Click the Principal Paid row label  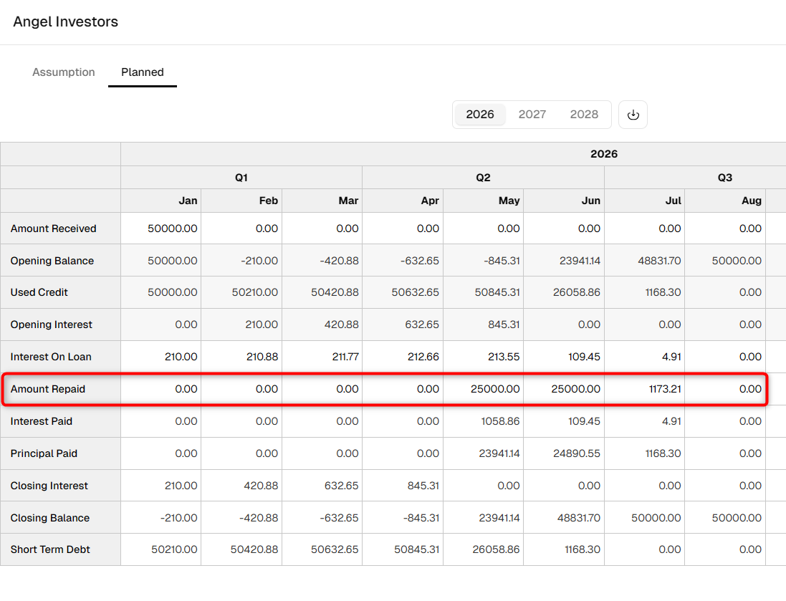[x=44, y=453]
